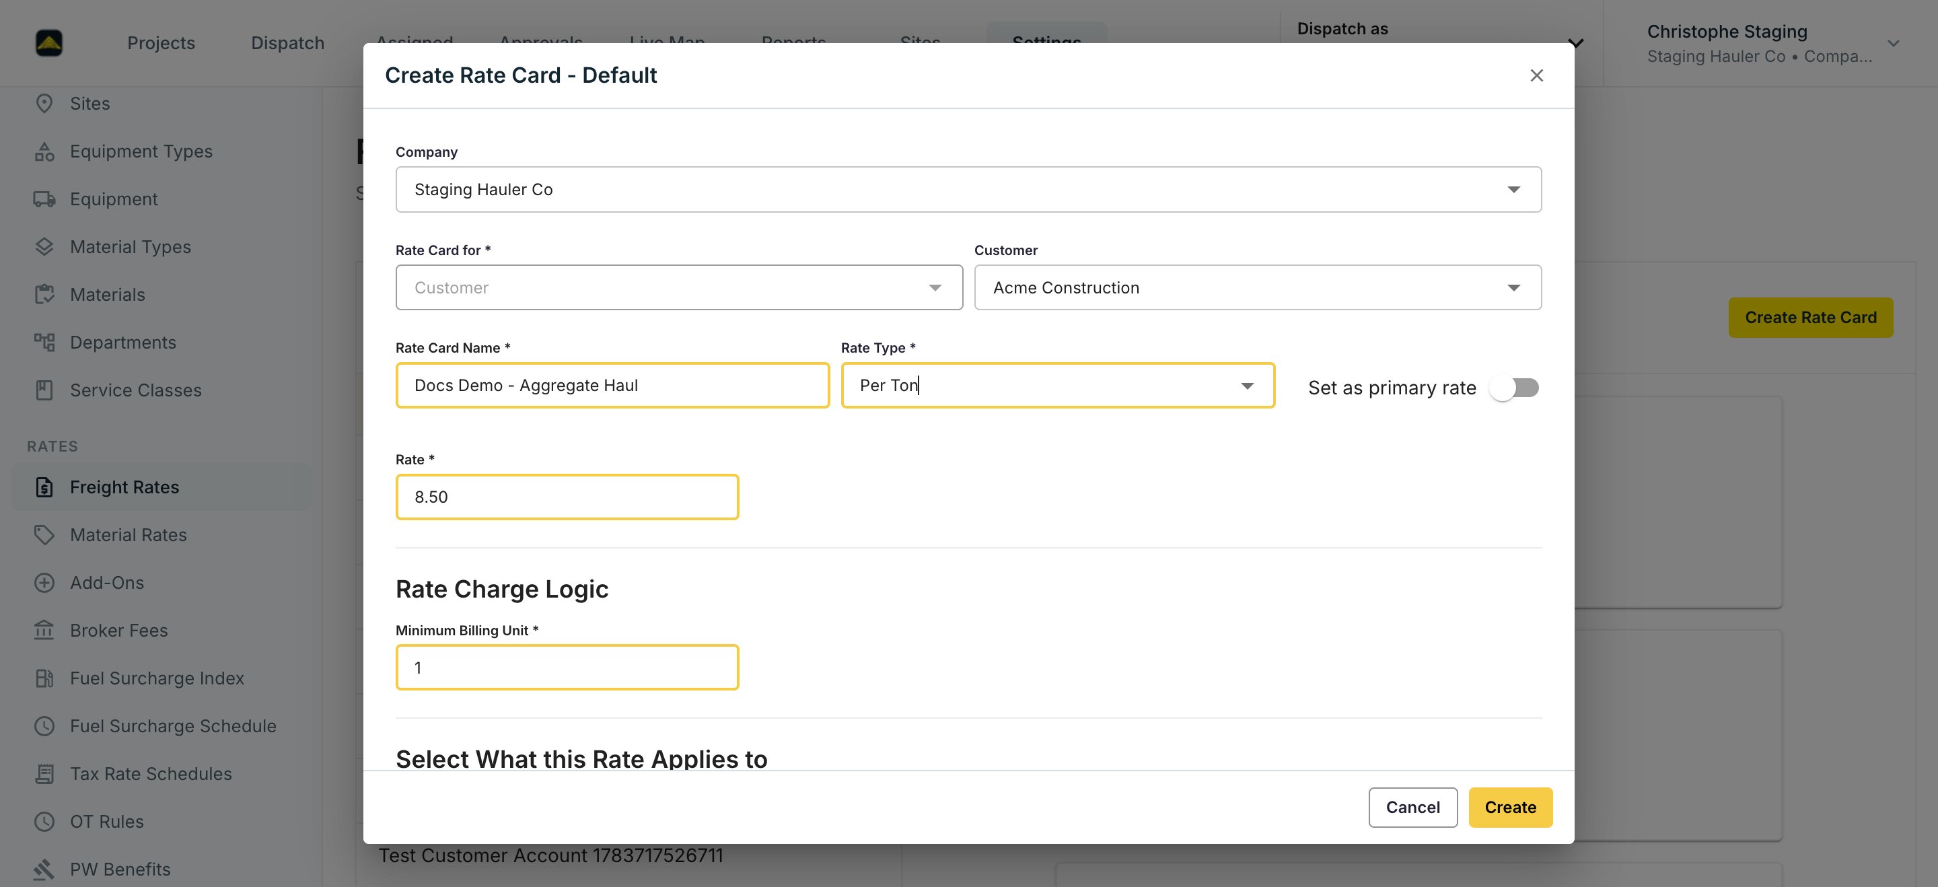
Task: Click the Broker Fees bank icon
Action: pos(44,631)
